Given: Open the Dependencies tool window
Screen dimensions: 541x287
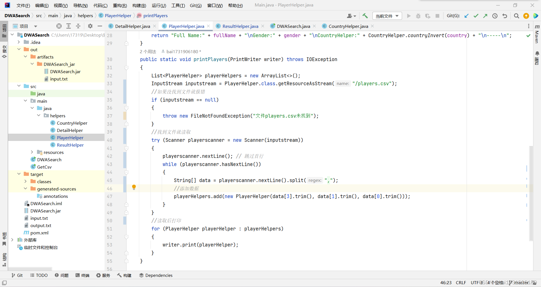Looking at the screenshot, I should tap(156, 275).
